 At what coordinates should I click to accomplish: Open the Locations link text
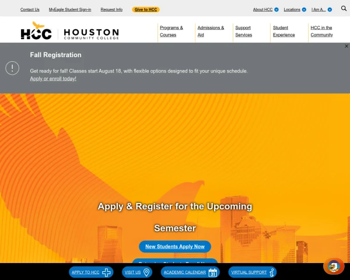coord(292,9)
